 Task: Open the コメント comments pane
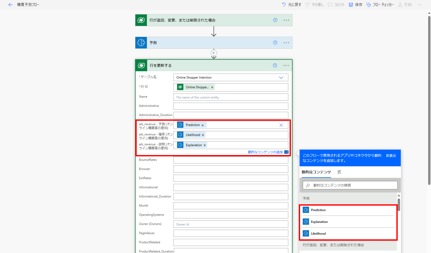coord(336,5)
